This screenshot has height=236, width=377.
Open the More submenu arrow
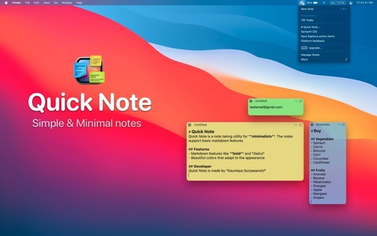(x=346, y=60)
